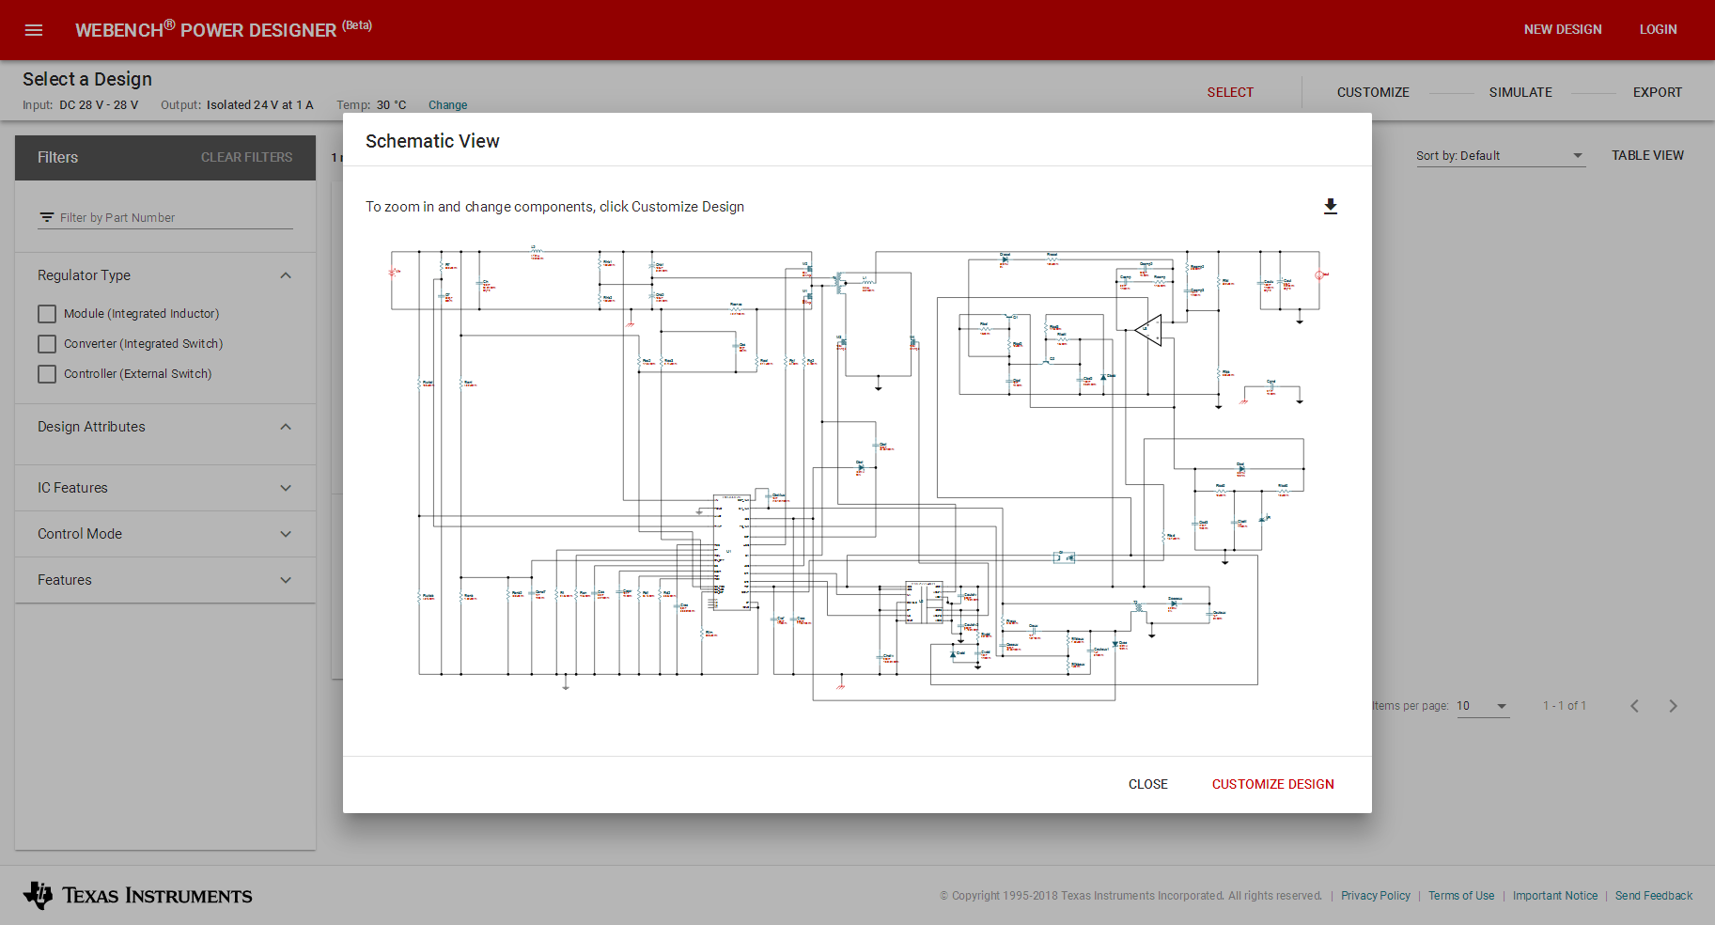
Task: Open the hamburger navigation menu
Action: tap(34, 30)
